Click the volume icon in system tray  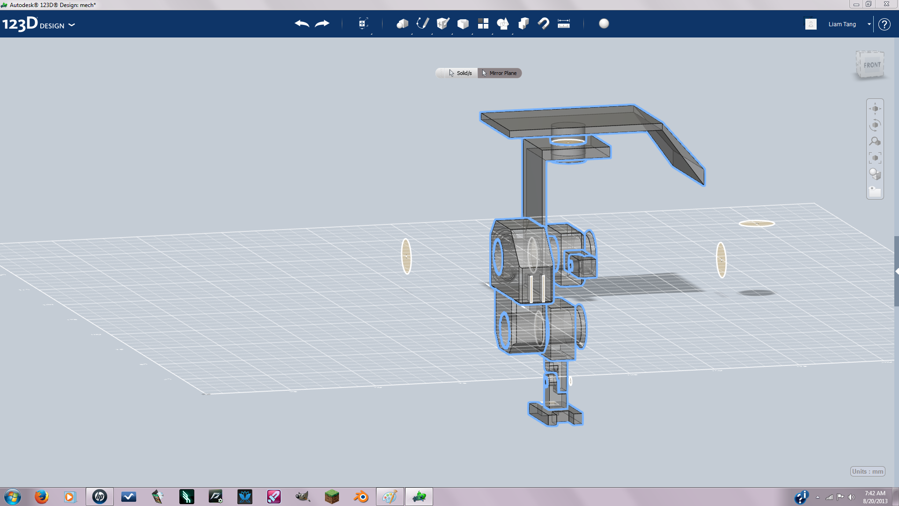851,497
